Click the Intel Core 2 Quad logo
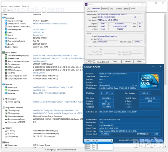This screenshot has height=152, width=168. [x=150, y=81]
